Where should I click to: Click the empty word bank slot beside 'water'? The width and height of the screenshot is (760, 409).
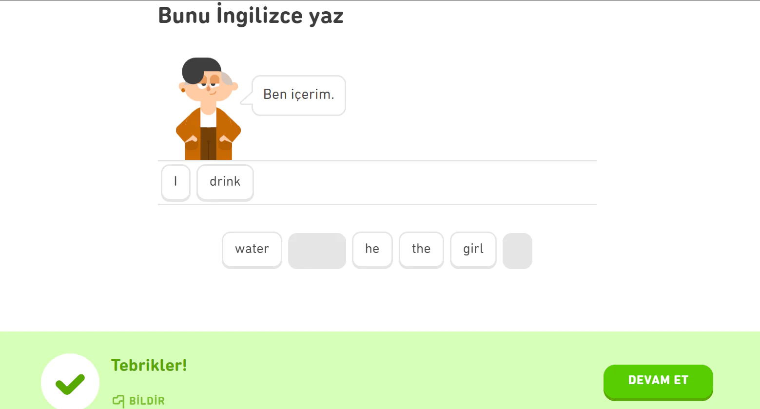point(317,251)
